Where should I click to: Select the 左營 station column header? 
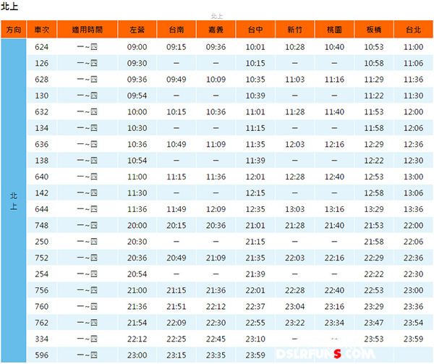[x=137, y=30]
